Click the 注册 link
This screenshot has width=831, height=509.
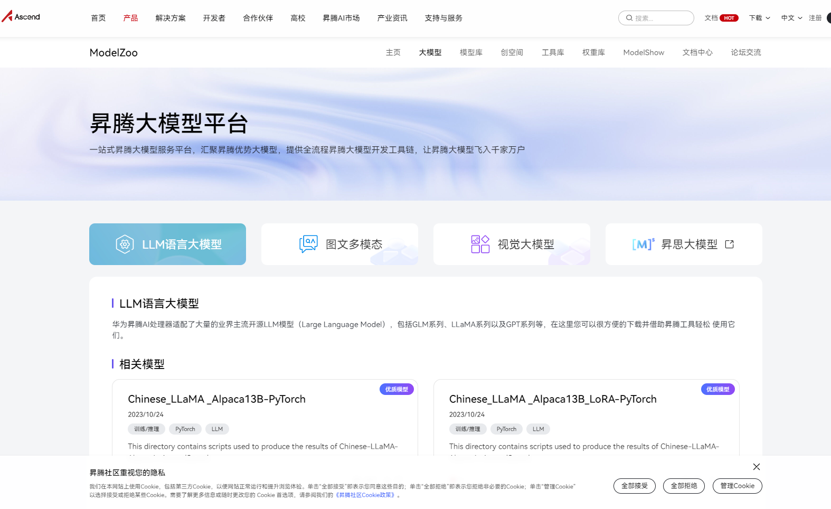815,18
